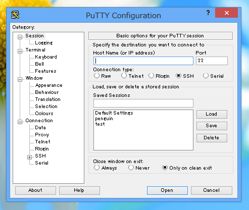
Task: Collapse the Session tree node
Action: click(20, 37)
